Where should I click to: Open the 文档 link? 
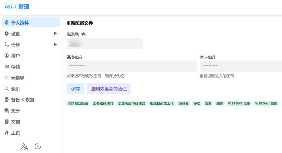tap(31, 122)
